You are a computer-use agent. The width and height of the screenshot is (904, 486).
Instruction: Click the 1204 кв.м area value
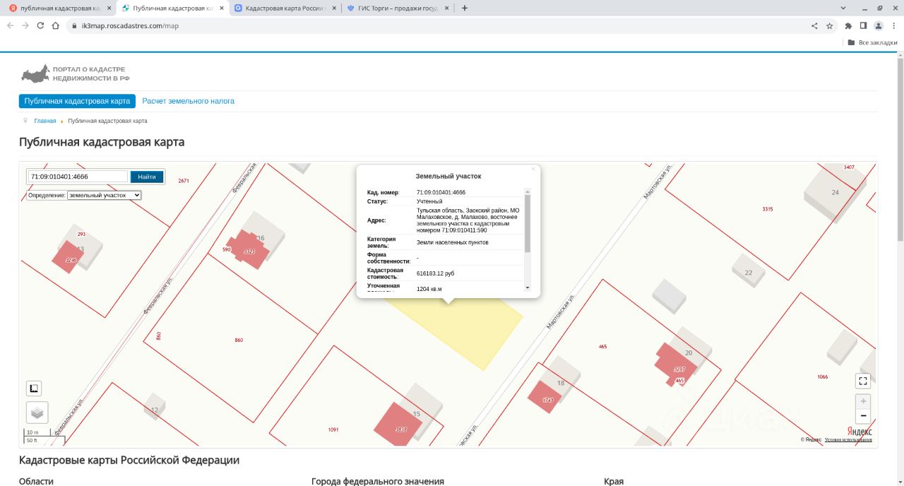point(429,288)
